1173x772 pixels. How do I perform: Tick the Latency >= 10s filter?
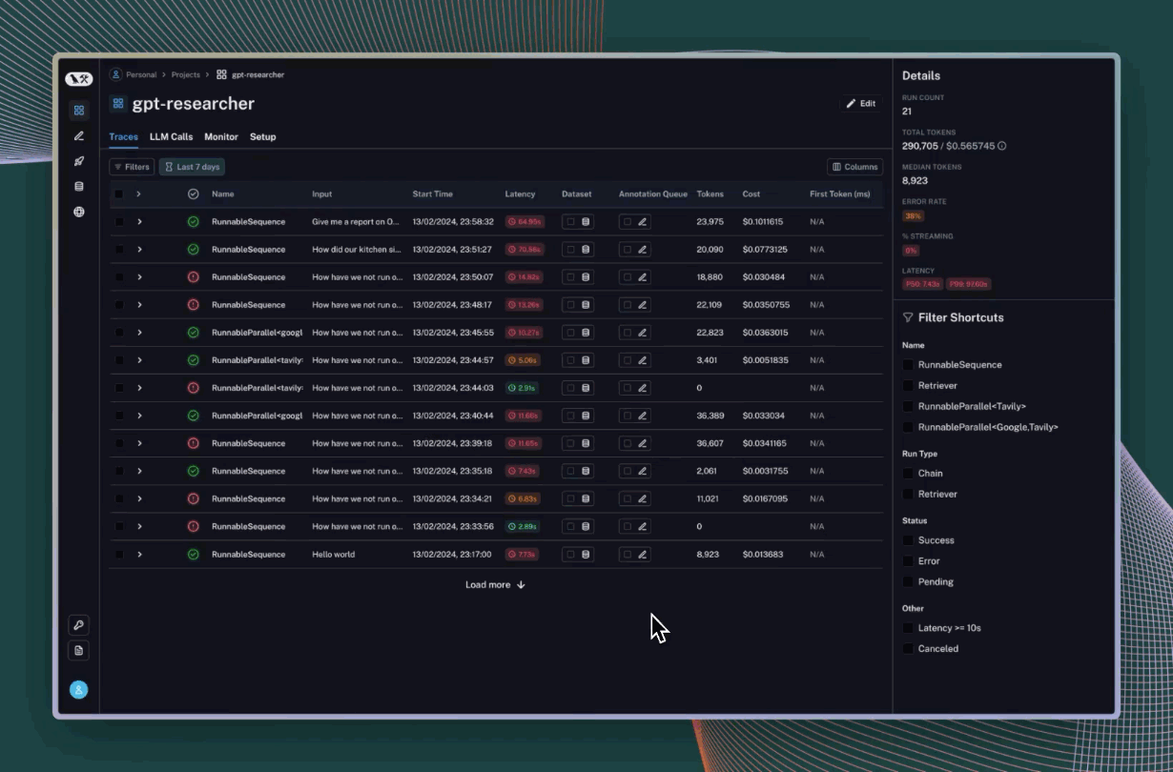908,628
